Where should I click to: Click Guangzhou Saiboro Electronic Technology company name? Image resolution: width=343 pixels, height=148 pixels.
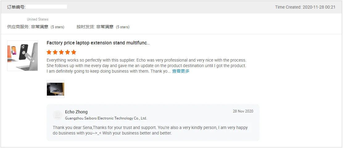coord(106,118)
